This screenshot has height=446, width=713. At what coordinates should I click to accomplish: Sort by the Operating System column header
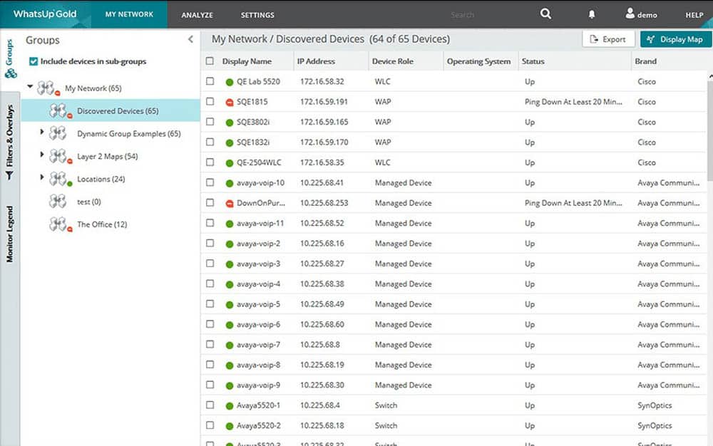478,61
